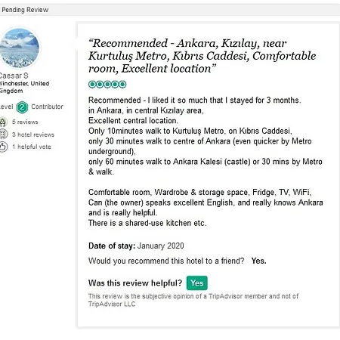Click the green Yes helpful button
This screenshot has width=340, height=340.
tap(197, 283)
